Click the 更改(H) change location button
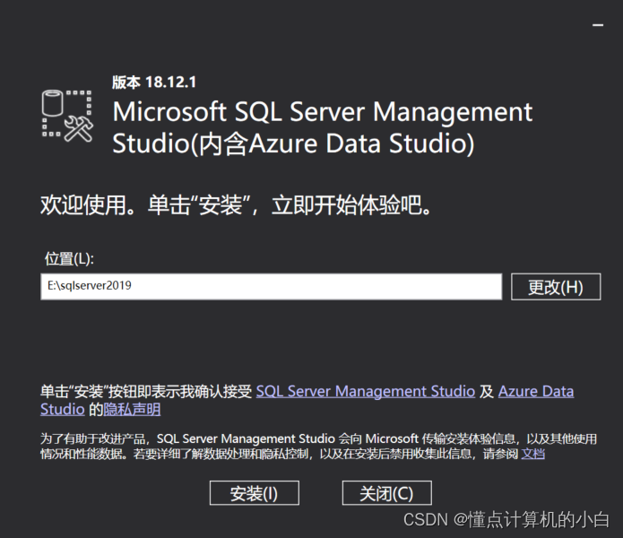Screen dimensions: 623x538 556,286
